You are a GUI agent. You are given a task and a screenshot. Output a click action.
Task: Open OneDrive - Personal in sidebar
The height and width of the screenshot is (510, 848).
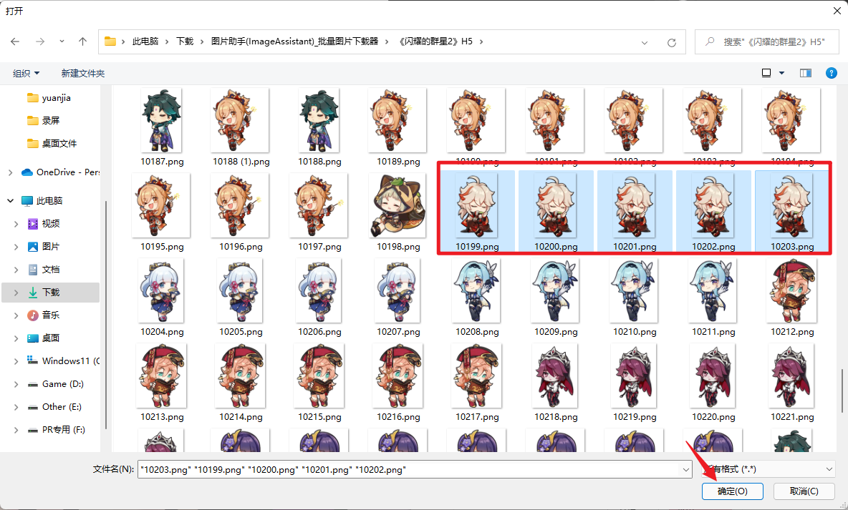[60, 172]
